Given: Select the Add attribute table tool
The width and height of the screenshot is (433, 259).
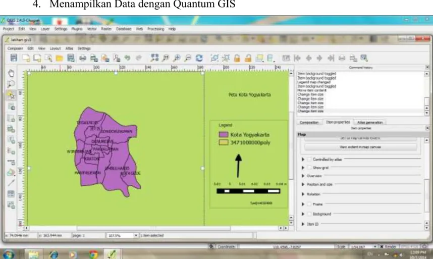Looking at the screenshot, I should click(11, 194).
